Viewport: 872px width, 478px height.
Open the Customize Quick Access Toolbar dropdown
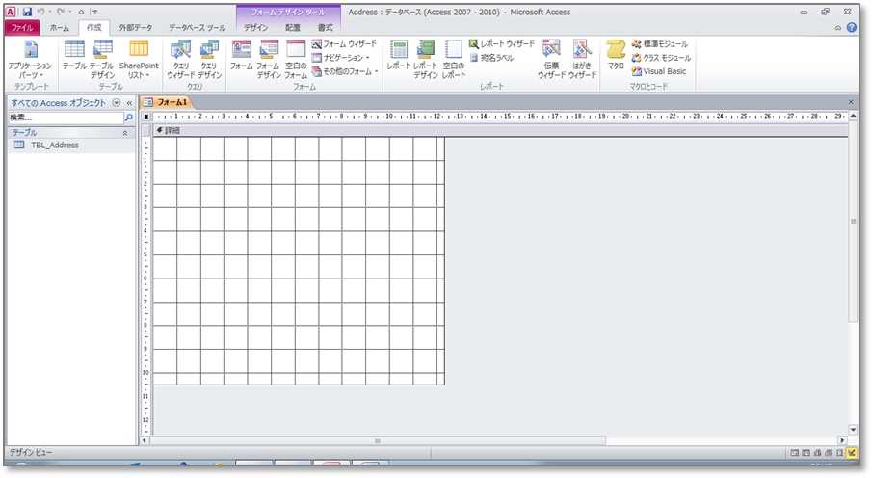(95, 13)
